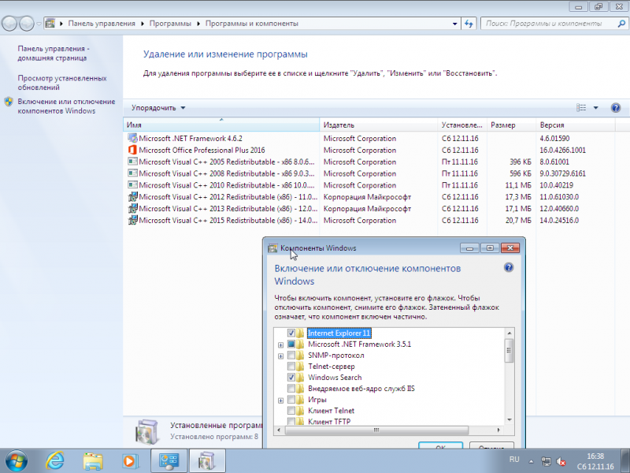
Task: Click the Control Panel icon in address bar
Action: pyautogui.click(x=50, y=24)
